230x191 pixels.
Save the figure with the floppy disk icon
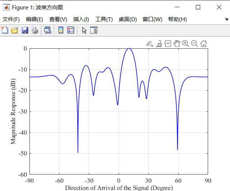point(25,30)
